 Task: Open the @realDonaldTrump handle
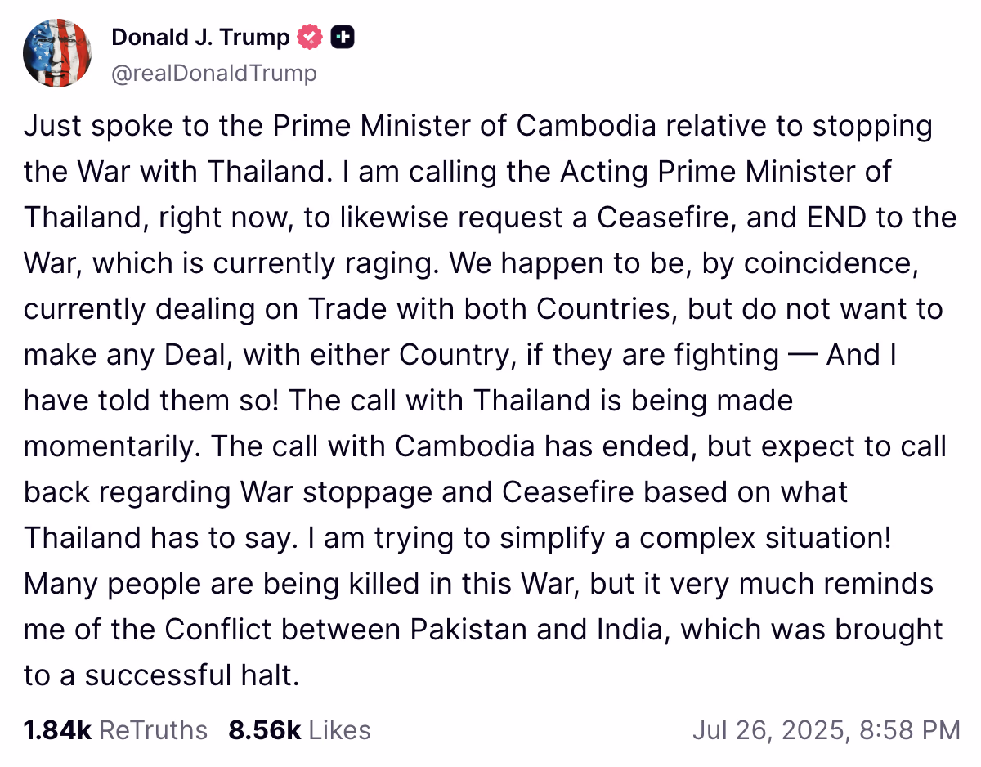[213, 74]
